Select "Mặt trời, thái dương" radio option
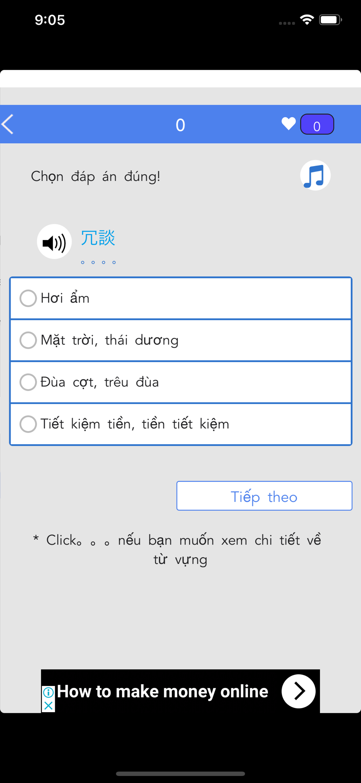Image resolution: width=361 pixels, height=783 pixels. [x=181, y=340]
